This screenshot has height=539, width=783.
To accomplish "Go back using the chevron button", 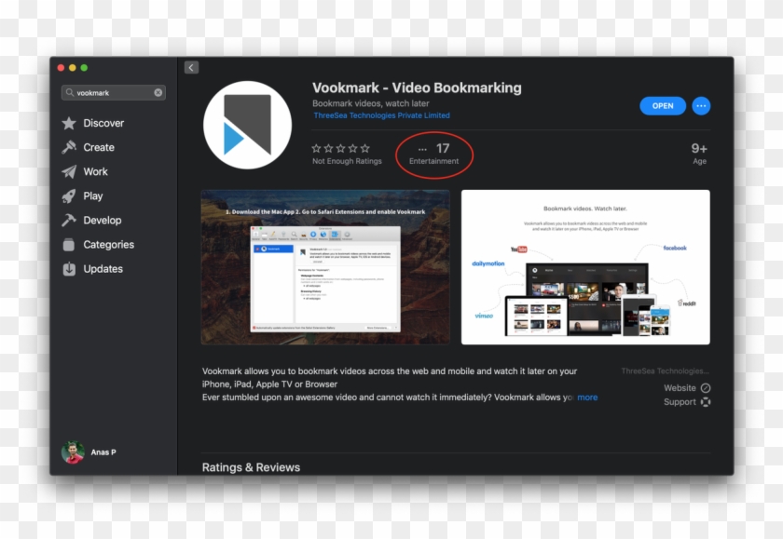I will point(191,67).
